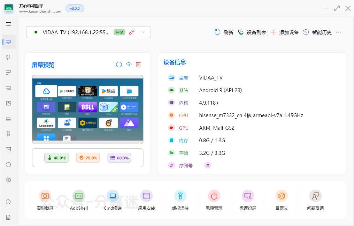Start 极速投屏 fast screen casting

(x=248, y=196)
